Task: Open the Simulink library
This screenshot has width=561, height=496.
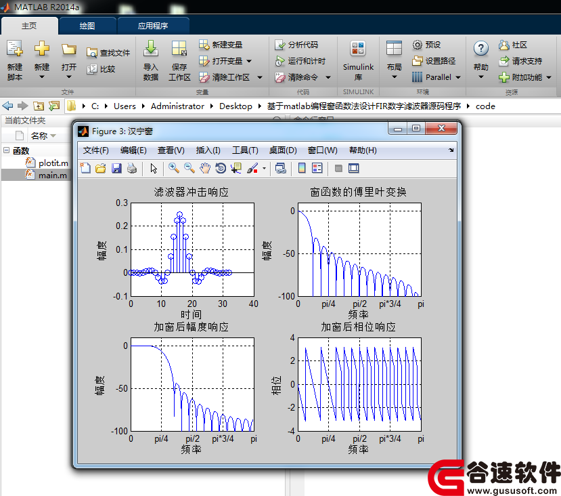Action: (358, 60)
